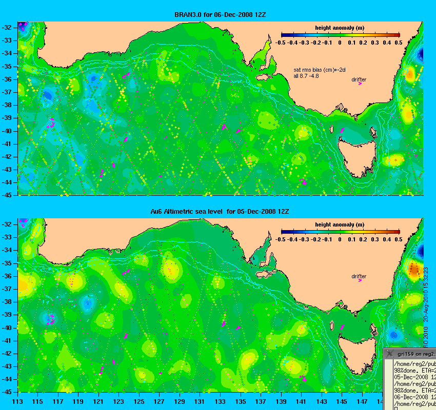
Task: Click the 117 longitude tick label
Action: [58, 402]
